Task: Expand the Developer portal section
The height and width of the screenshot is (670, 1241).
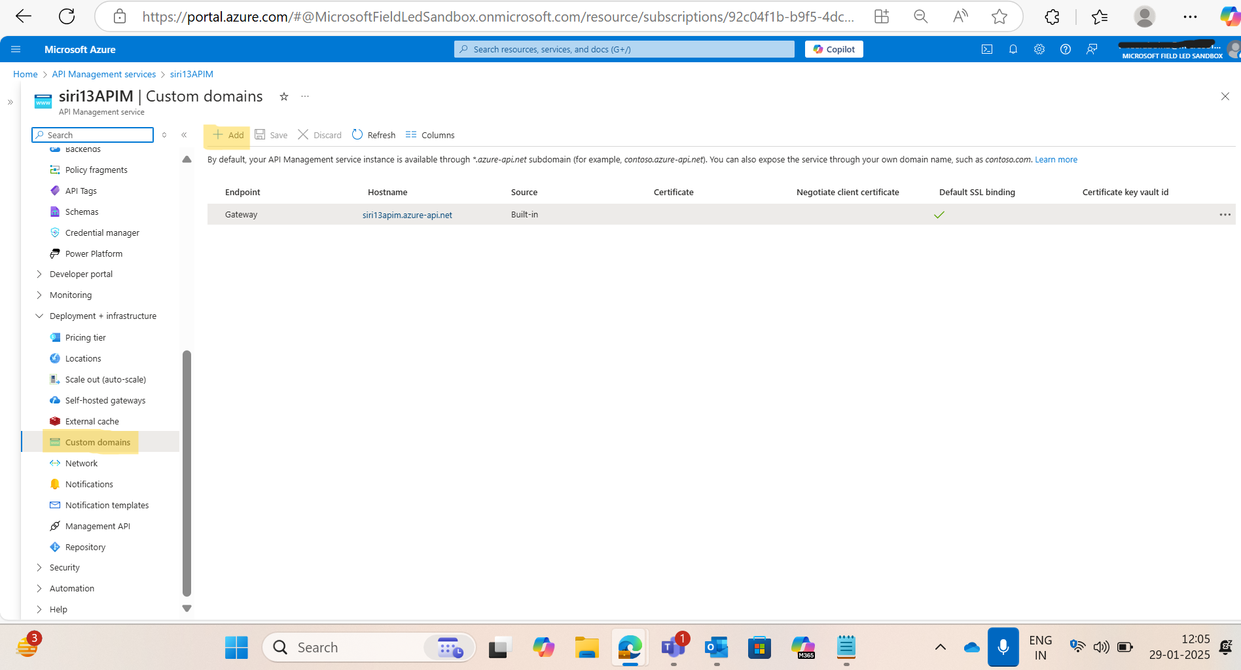Action: (x=81, y=274)
